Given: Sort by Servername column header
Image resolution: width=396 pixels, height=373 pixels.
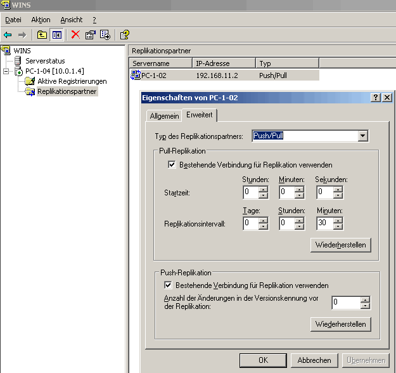Looking at the screenshot, I should [x=161, y=63].
